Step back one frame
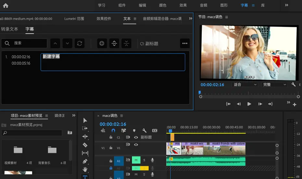The image size is (302, 179). (239, 104)
